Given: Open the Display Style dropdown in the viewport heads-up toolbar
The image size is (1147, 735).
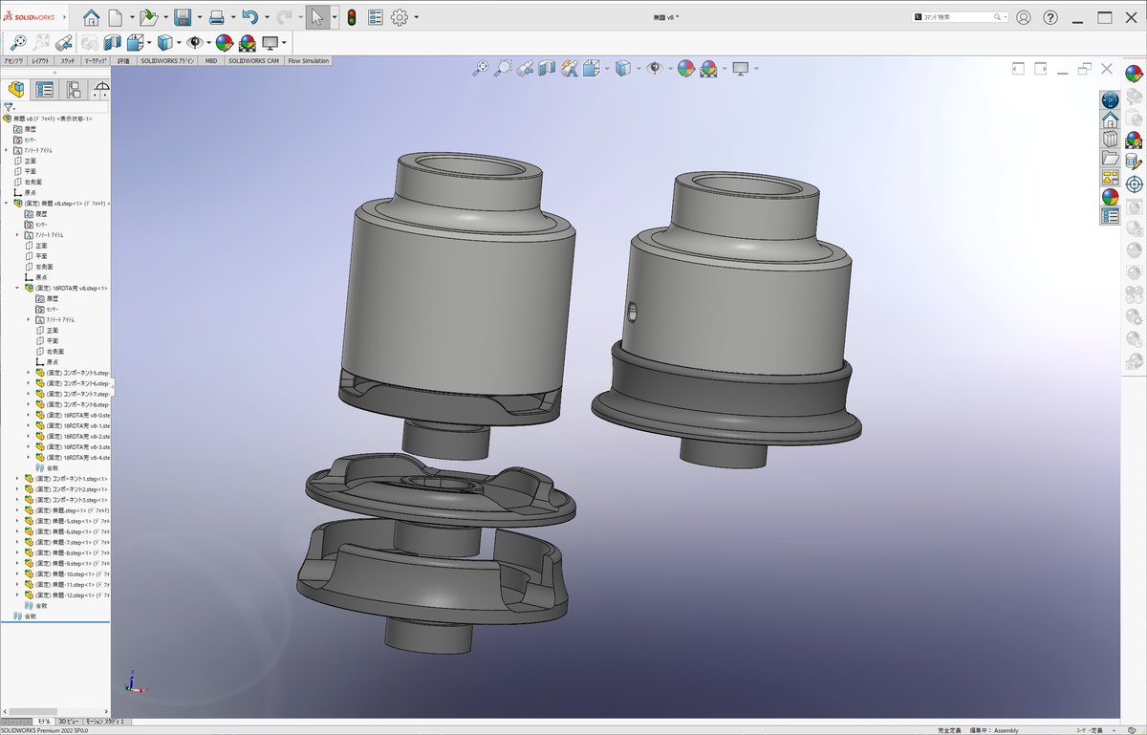Looking at the screenshot, I should [x=637, y=68].
